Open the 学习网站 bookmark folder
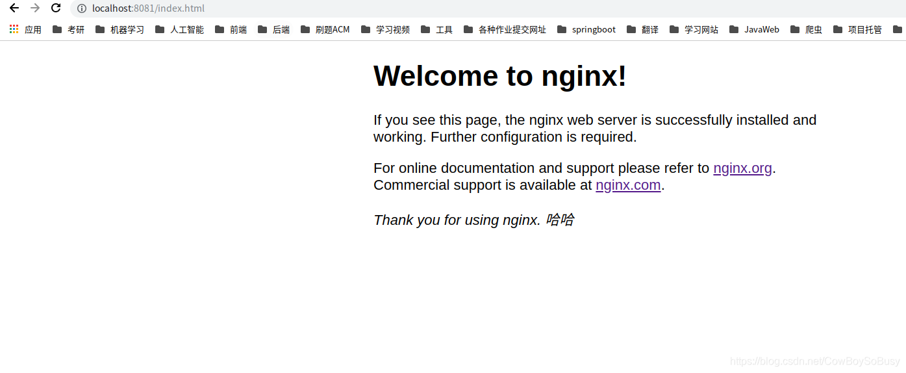906x373 pixels. [x=694, y=29]
